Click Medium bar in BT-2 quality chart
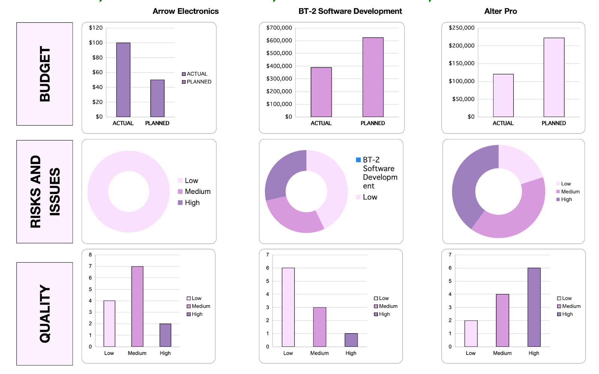This screenshot has height=374, width=599. [x=320, y=327]
